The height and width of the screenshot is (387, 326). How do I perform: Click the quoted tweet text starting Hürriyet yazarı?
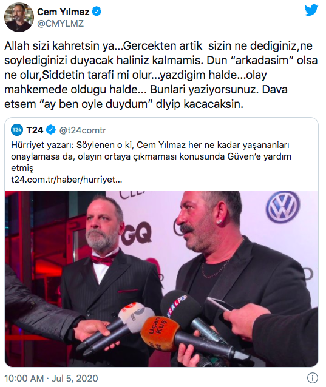151,156
